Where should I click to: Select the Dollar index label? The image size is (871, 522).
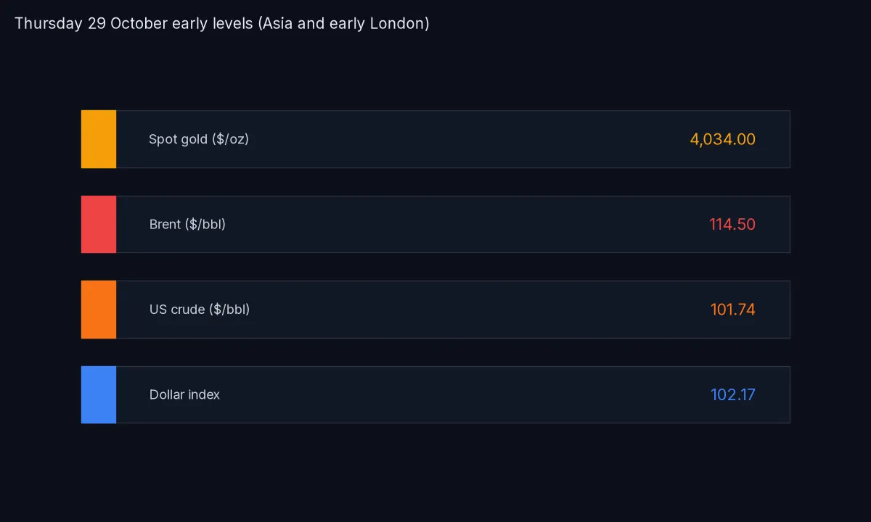click(184, 394)
